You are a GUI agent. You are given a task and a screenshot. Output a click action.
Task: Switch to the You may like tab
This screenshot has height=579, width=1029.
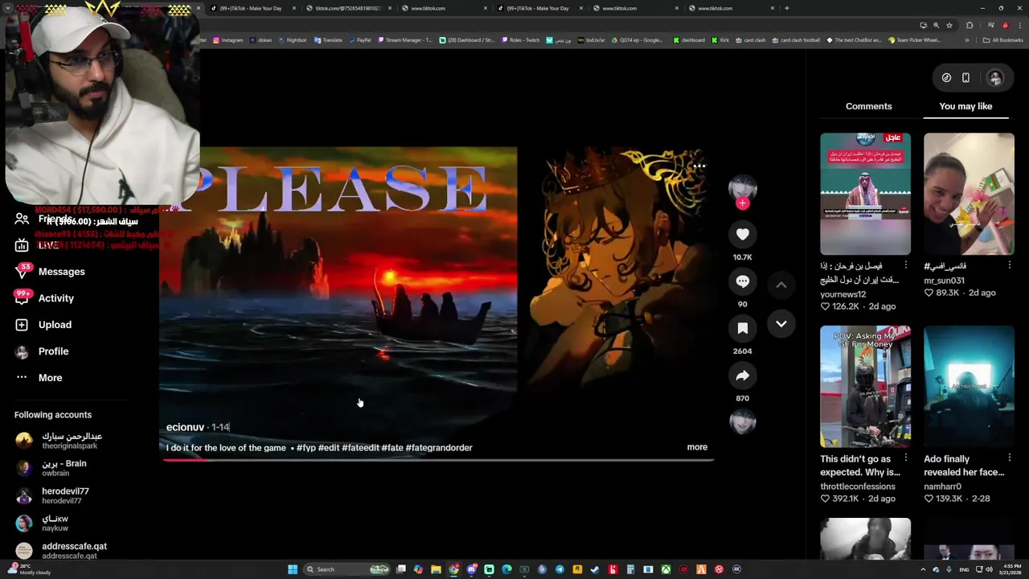tap(965, 106)
